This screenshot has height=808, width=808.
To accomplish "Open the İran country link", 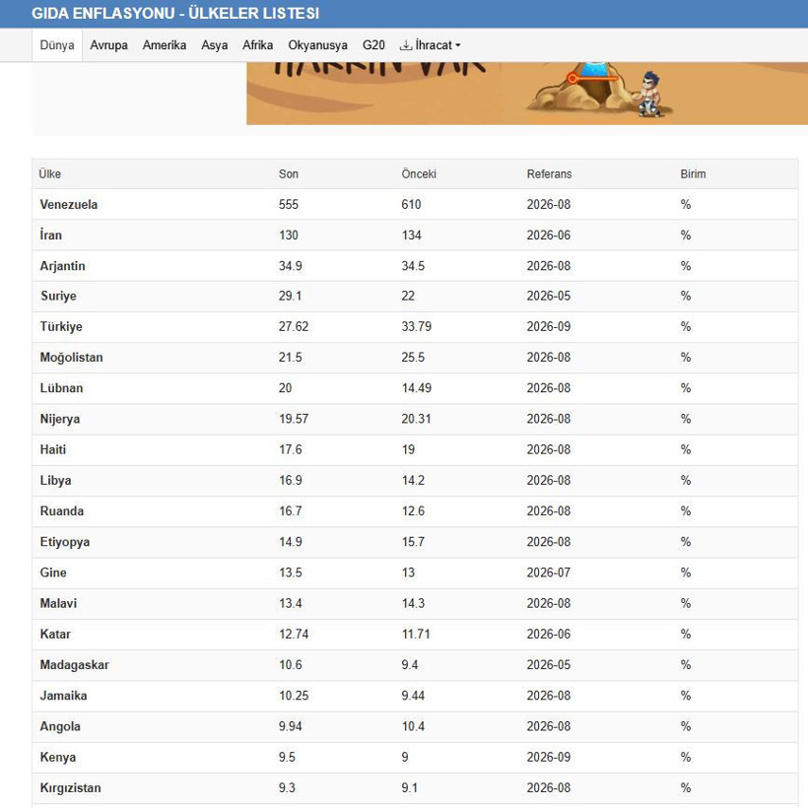I will (51, 235).
